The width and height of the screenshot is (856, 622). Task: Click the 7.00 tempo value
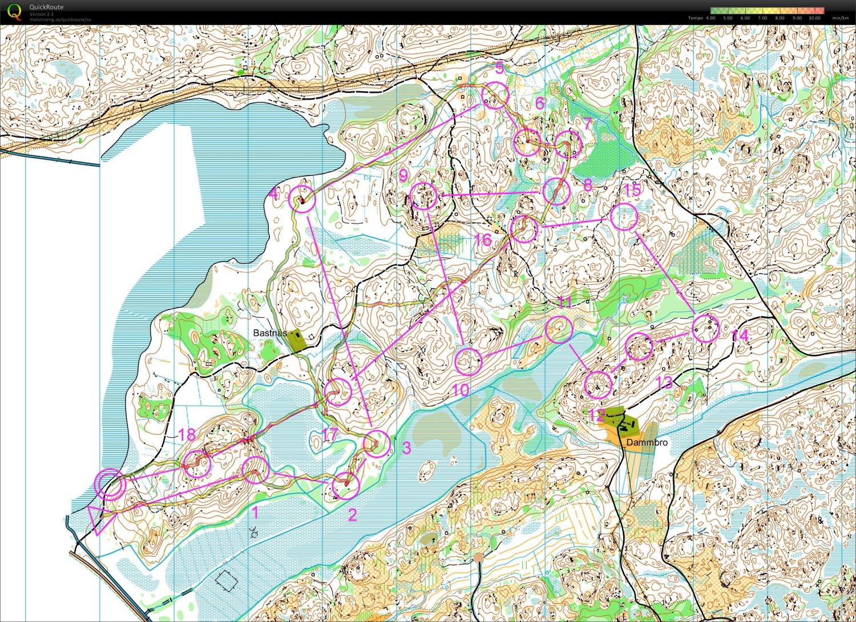[x=762, y=18]
